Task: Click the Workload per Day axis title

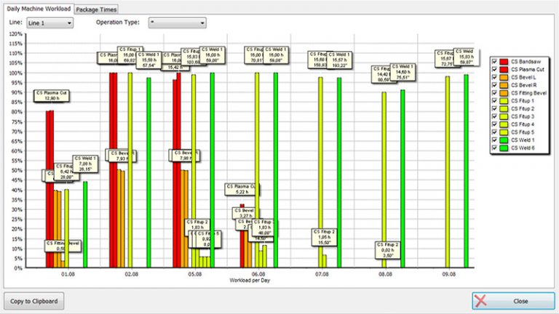Action: point(250,280)
